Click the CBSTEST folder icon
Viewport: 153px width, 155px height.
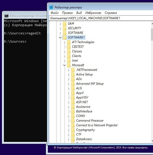tap(69, 47)
